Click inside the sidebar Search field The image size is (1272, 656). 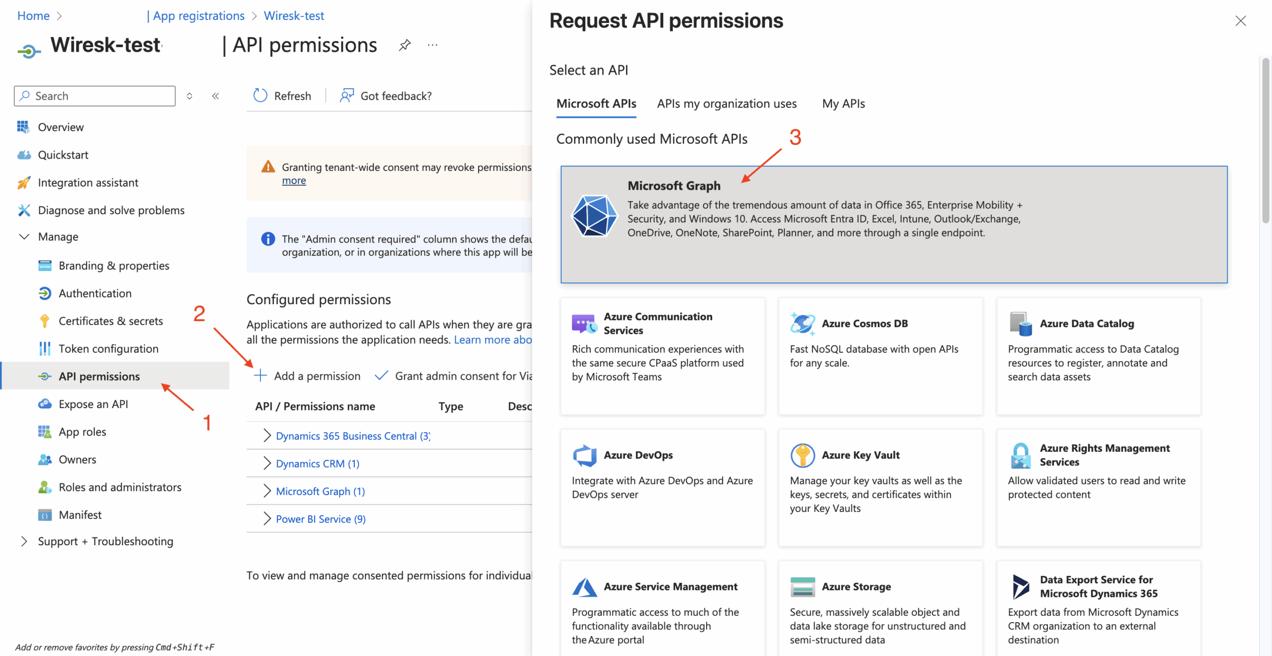tap(95, 96)
